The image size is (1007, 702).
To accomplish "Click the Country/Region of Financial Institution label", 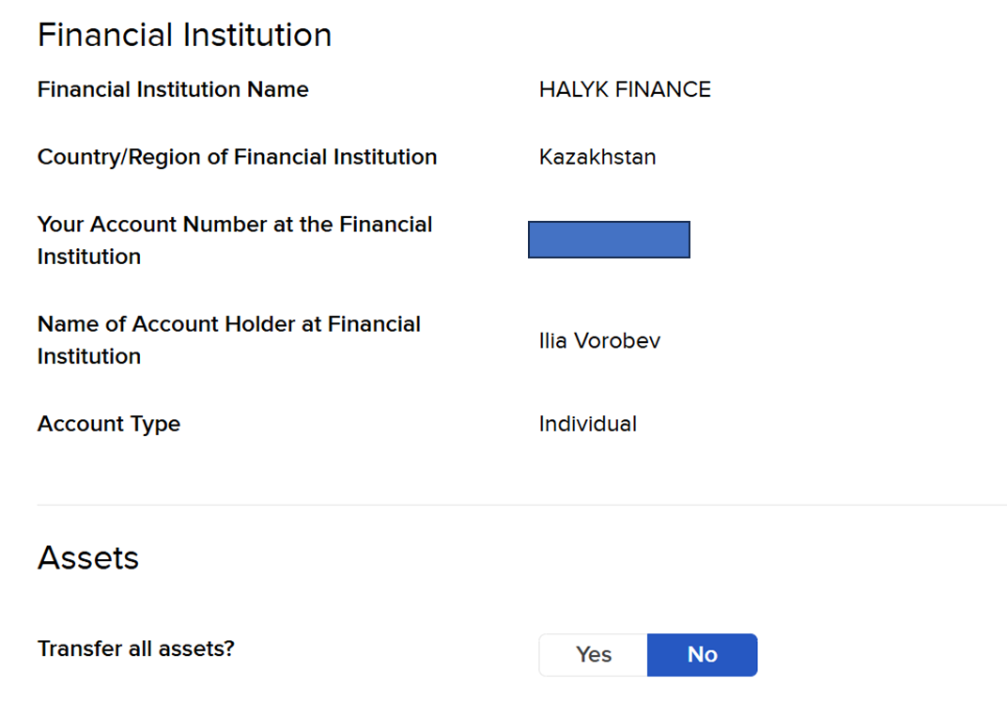I will [237, 157].
